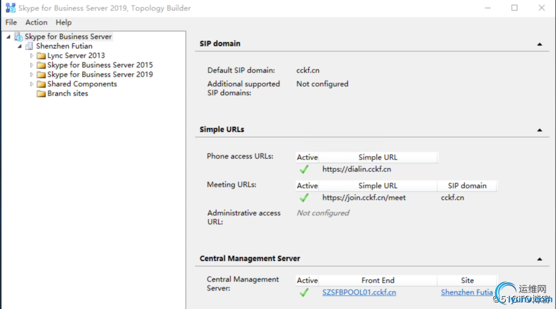Open the Shenzhen Futian site link
This screenshot has width=556, height=309.
[466, 292]
